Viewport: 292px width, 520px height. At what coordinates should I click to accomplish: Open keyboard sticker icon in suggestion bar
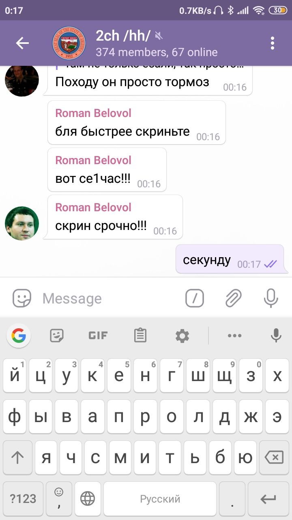[57, 336]
